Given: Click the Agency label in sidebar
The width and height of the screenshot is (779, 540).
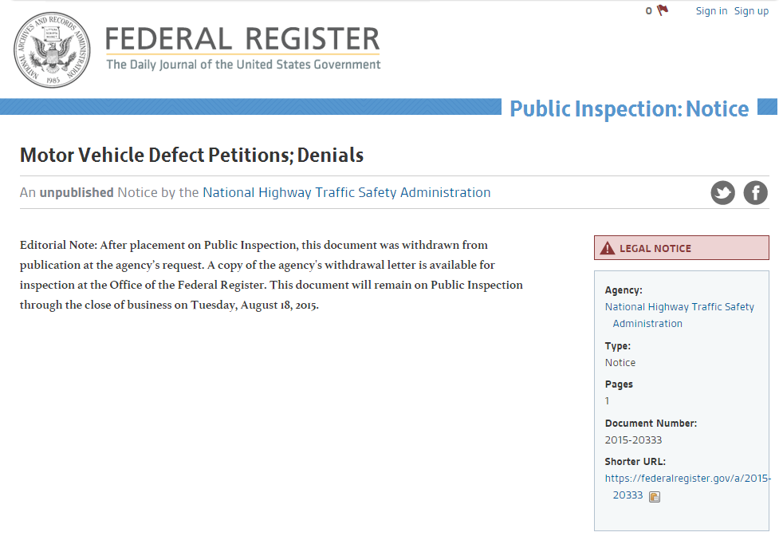Looking at the screenshot, I should (x=624, y=290).
